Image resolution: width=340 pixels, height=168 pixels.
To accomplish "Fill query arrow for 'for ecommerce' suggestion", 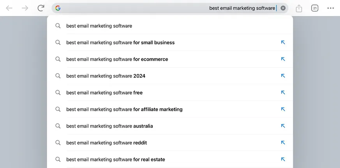I will [x=283, y=59].
